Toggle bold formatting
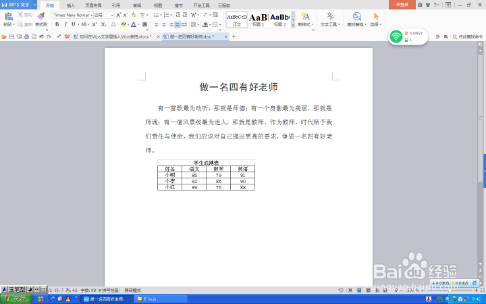Viewport: 486px width, 304px height. pyautogui.click(x=57, y=24)
